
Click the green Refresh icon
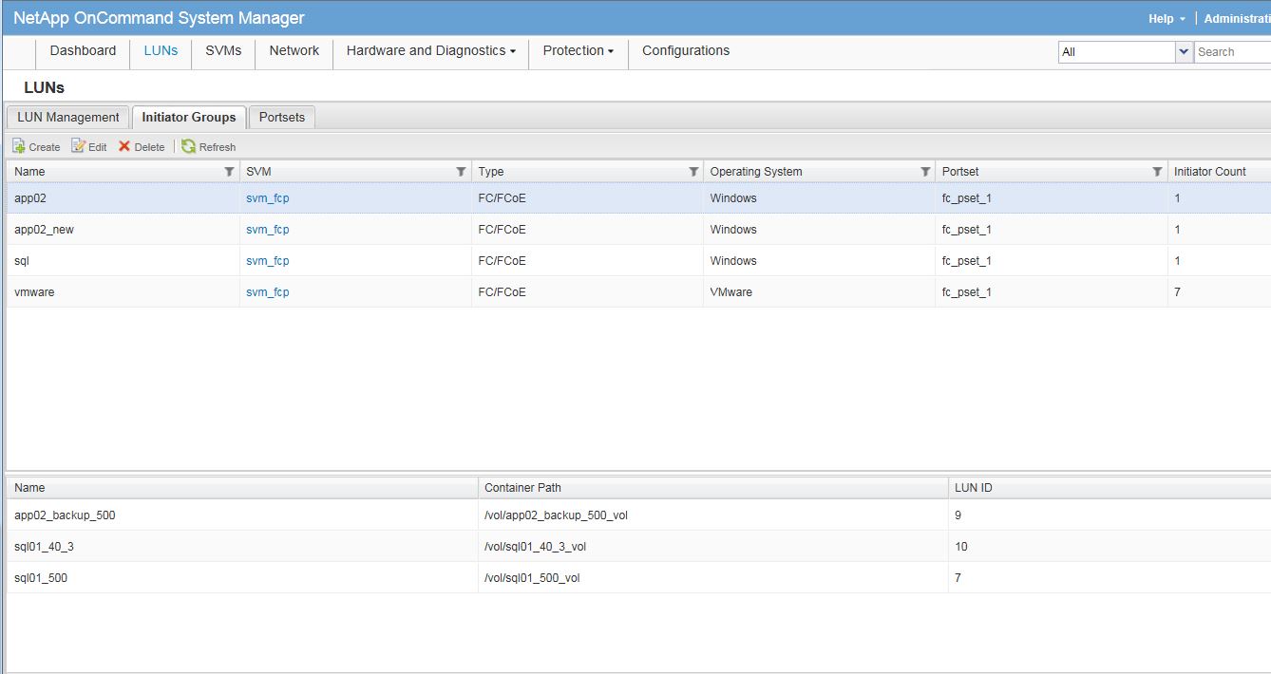tap(189, 146)
